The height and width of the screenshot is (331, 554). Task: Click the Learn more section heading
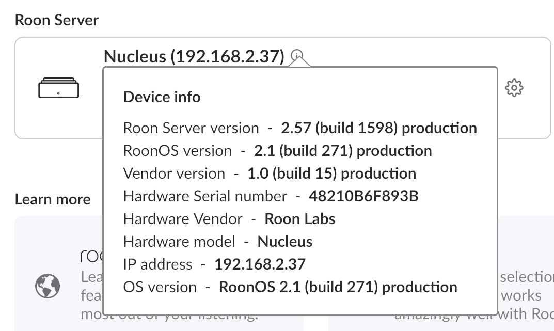[x=53, y=199]
